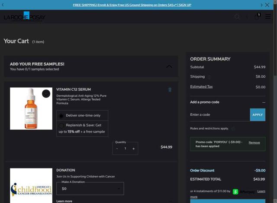Show previous promo banner message
Image resolution: width=277 pixels, height=203 pixels.
click(3, 5)
